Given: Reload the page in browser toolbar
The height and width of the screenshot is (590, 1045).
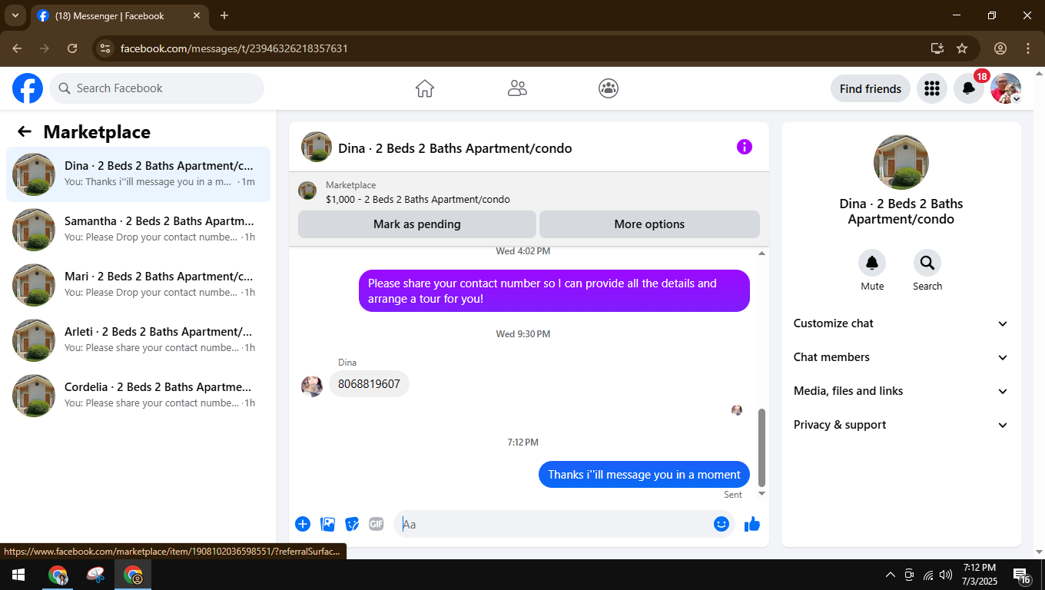Looking at the screenshot, I should pos(72,48).
